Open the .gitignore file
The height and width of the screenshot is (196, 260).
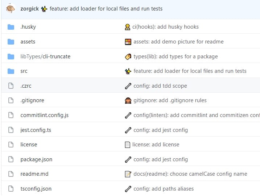pyautogui.click(x=32, y=100)
